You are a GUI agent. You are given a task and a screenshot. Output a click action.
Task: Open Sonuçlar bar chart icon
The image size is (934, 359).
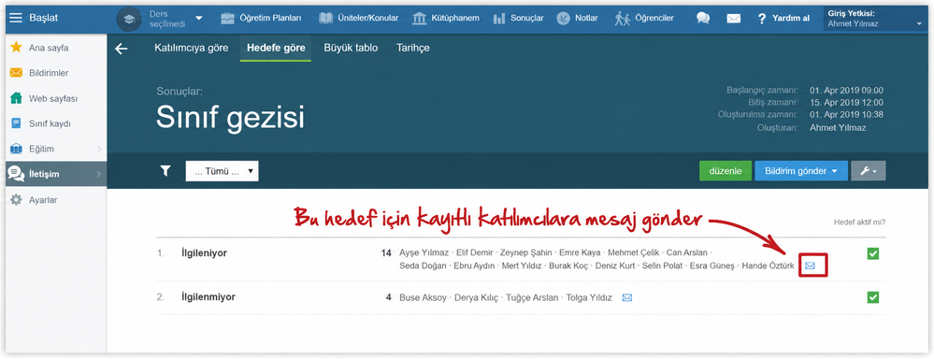coord(499,19)
